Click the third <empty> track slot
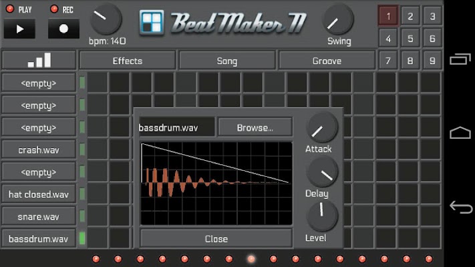 pos(39,127)
